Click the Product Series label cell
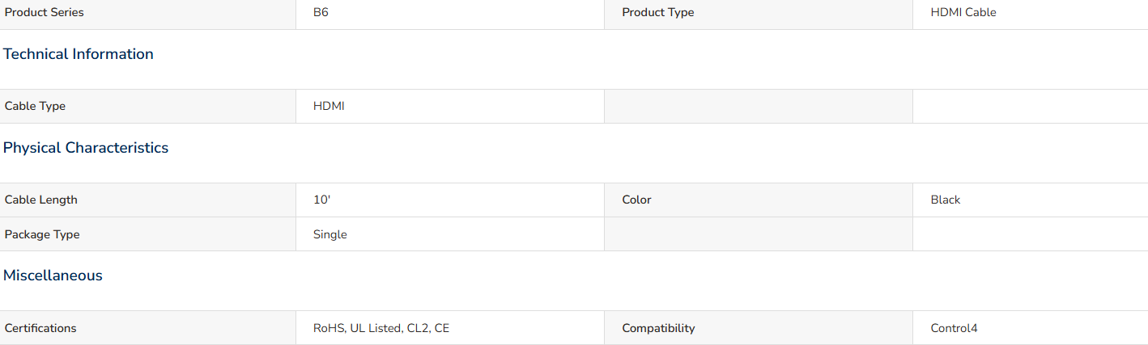This screenshot has width=1148, height=345. 147,13
